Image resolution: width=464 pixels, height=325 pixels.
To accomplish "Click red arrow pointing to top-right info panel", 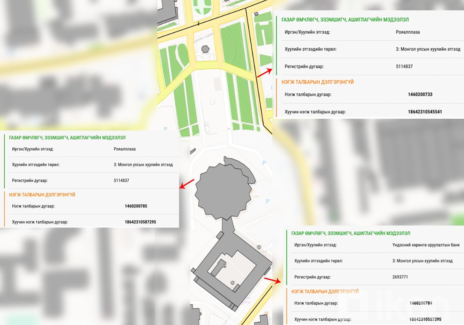I will [264, 73].
